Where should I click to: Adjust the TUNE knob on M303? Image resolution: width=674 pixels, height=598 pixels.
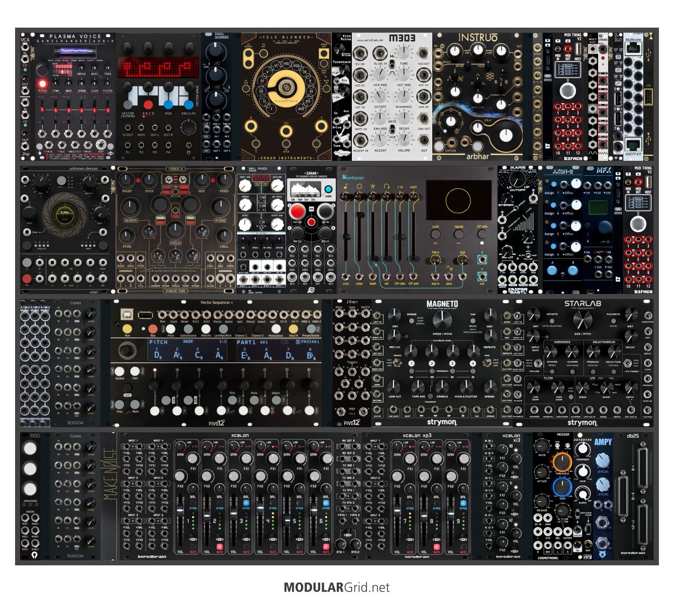click(404, 52)
